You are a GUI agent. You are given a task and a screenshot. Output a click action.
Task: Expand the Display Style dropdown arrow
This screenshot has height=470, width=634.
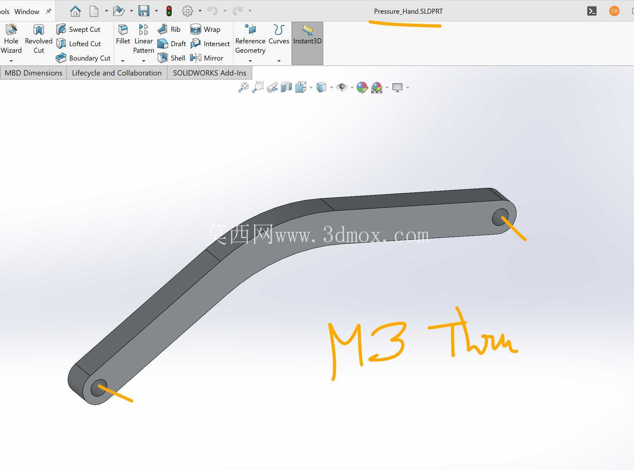[331, 88]
